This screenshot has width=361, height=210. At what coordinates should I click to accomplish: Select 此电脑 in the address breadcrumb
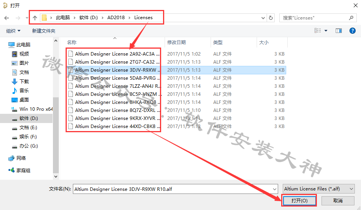[63, 18]
